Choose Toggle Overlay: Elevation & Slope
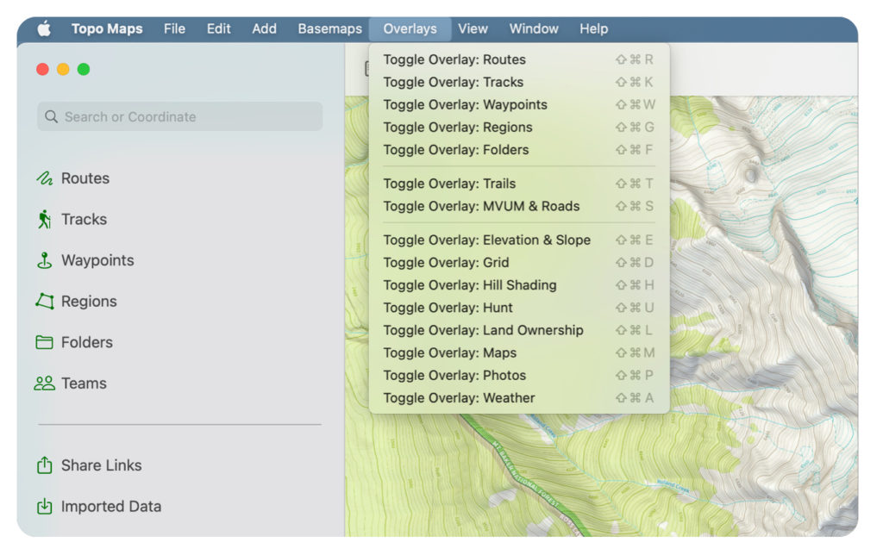 518,240
